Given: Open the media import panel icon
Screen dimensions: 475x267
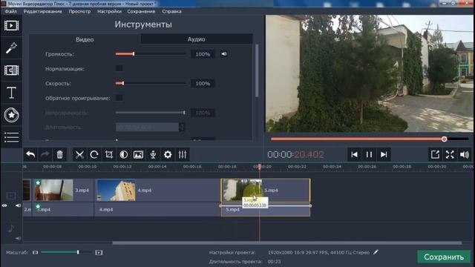Looking at the screenshot, I should (x=12, y=25).
